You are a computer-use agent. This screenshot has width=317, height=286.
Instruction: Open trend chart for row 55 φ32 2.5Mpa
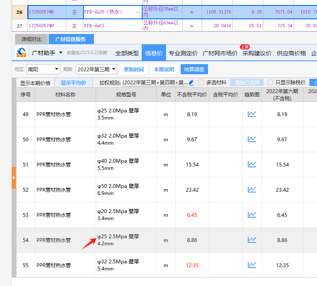252,265
